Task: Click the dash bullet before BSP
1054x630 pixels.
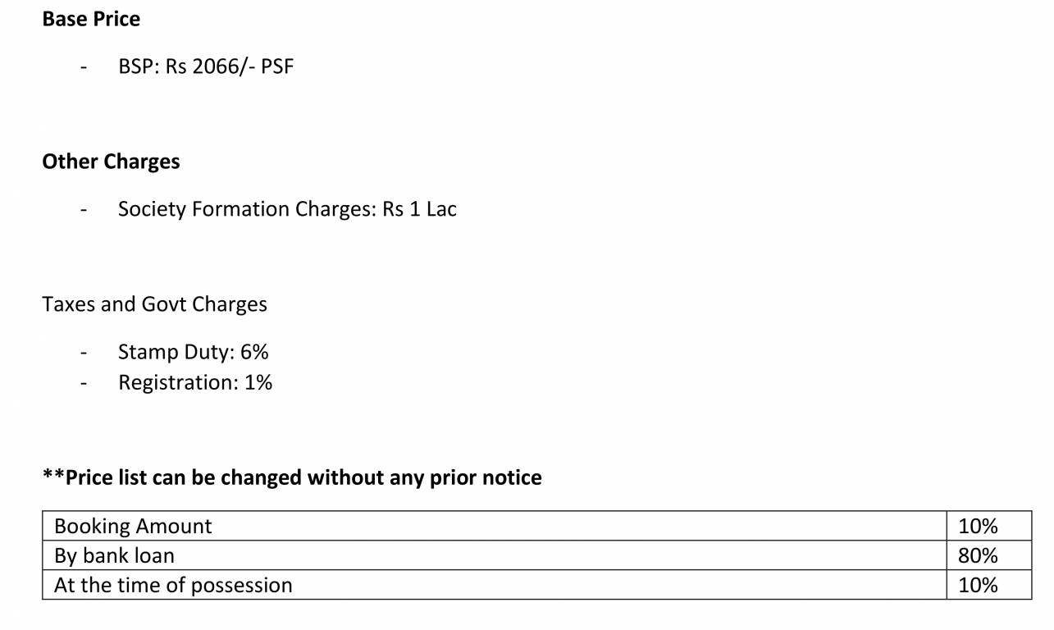Action: click(84, 68)
